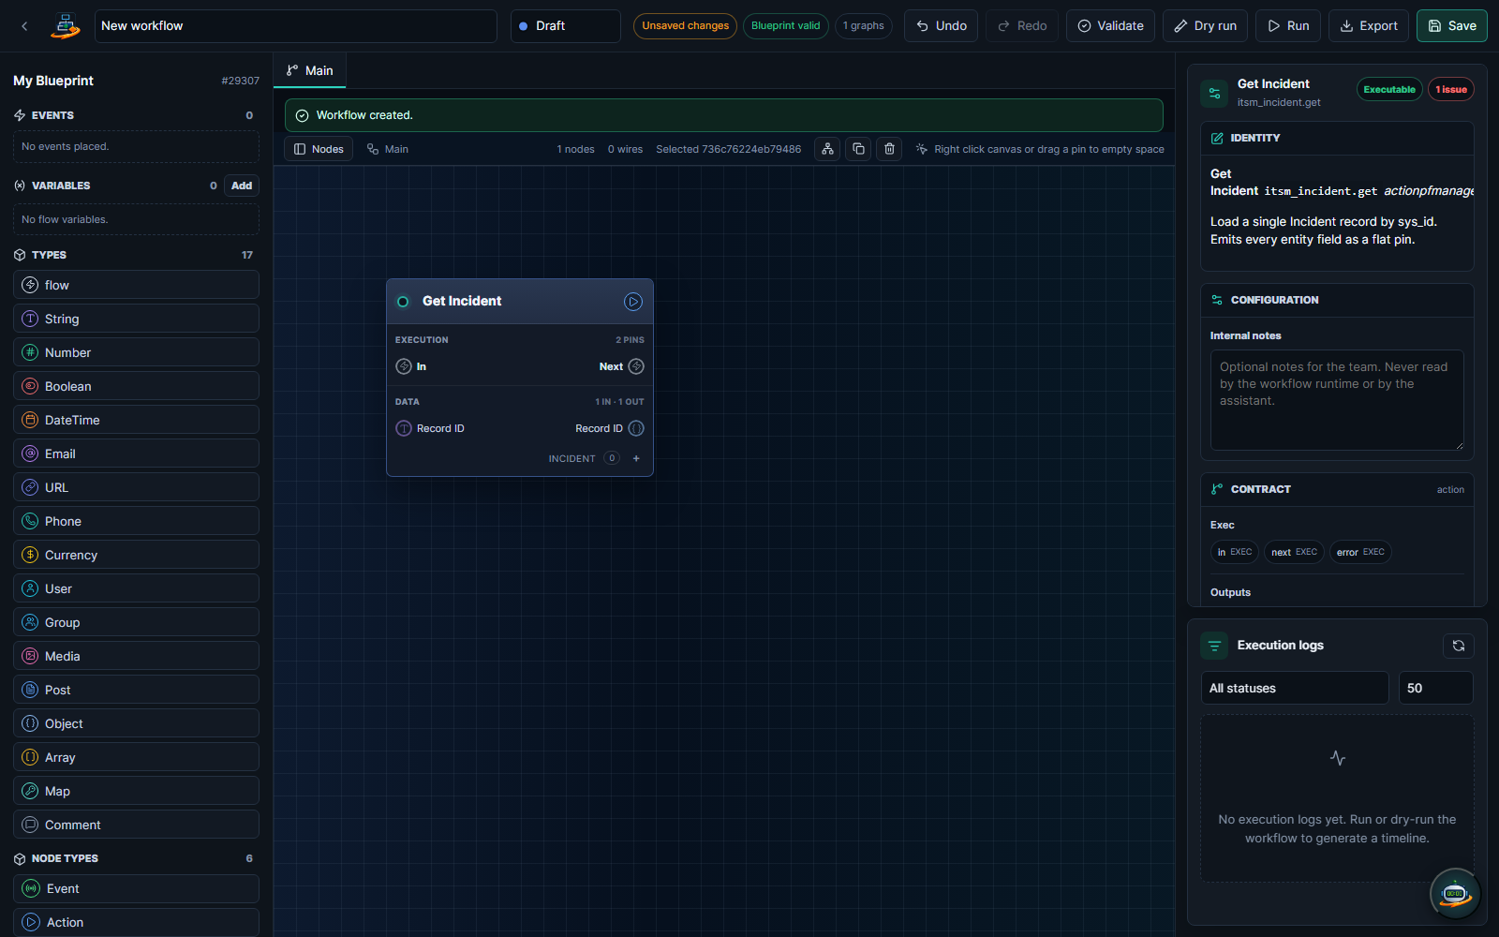Select the Map type
This screenshot has width=1499, height=937.
[137, 791]
